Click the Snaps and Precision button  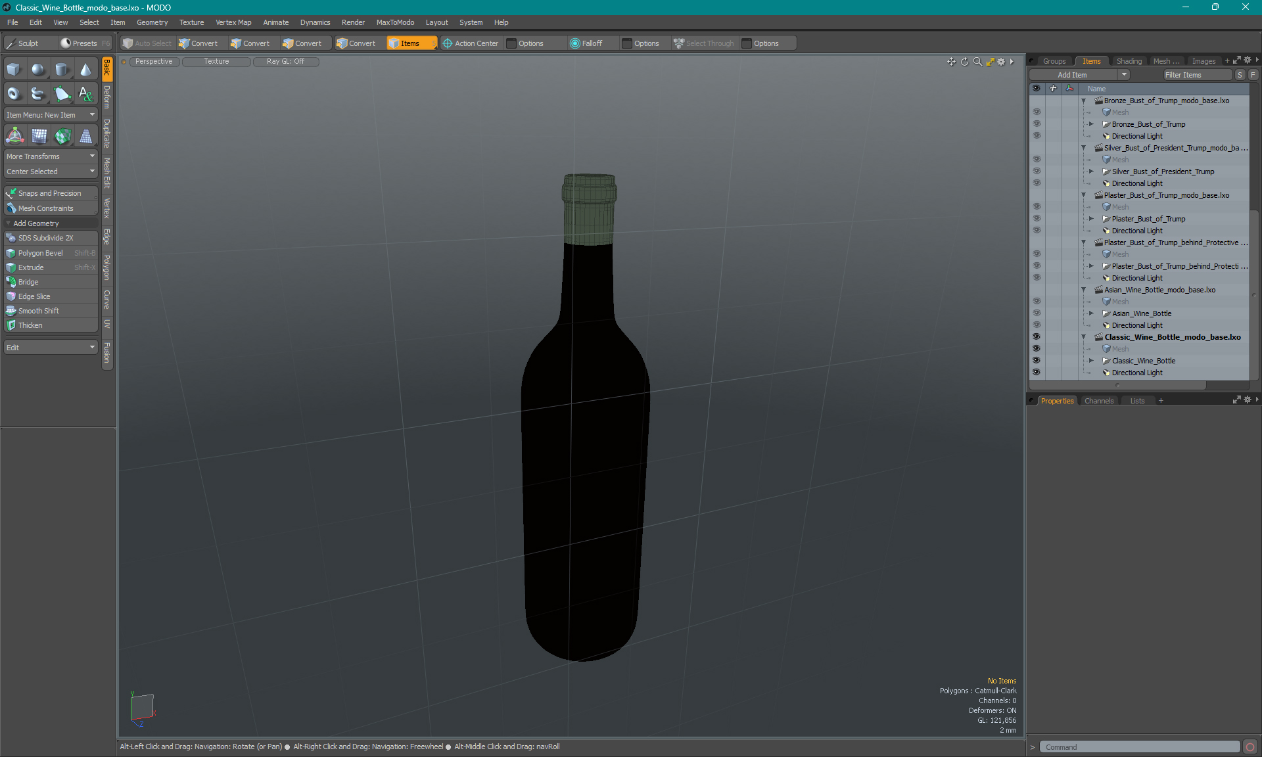[49, 193]
